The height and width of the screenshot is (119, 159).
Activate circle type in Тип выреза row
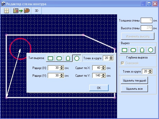click(77, 58)
